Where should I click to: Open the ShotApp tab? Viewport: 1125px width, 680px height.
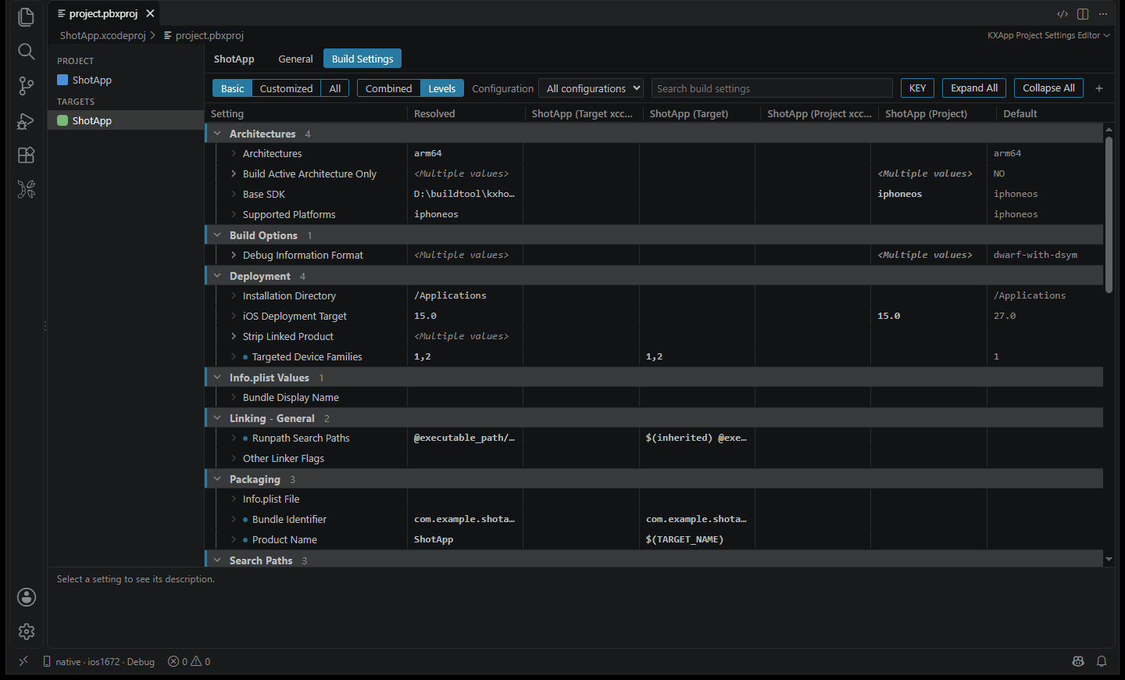point(234,59)
